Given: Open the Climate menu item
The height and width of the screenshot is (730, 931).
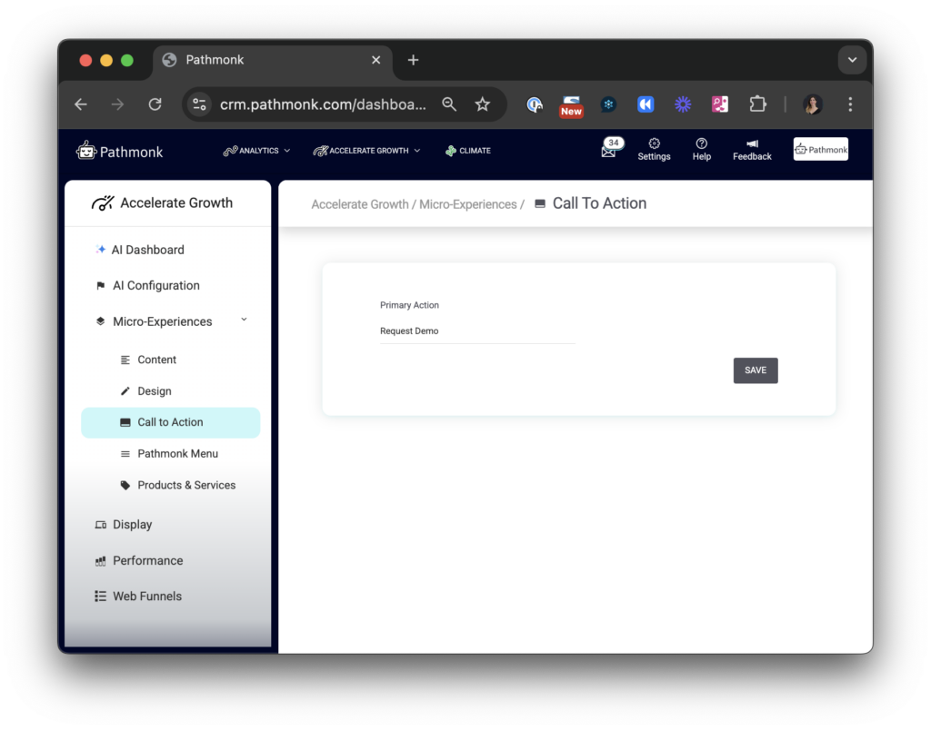Looking at the screenshot, I should coord(467,150).
